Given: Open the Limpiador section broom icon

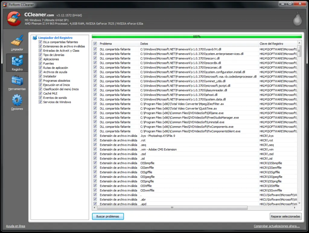Looking at the screenshot, I should (x=17, y=40).
